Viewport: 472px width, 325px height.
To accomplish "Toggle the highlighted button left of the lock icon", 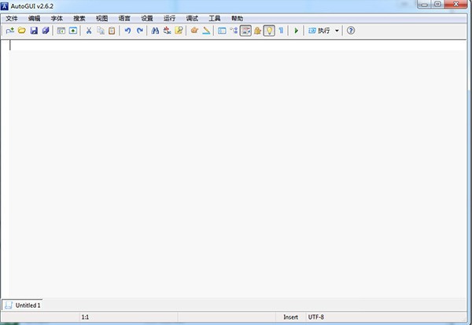I will pos(245,31).
